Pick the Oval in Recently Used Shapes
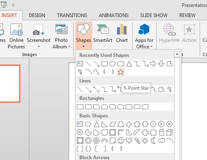The image size is (207, 160). (x=112, y=64)
